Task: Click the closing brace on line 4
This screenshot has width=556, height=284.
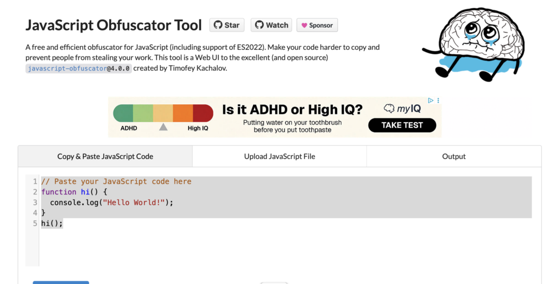Action: point(43,213)
